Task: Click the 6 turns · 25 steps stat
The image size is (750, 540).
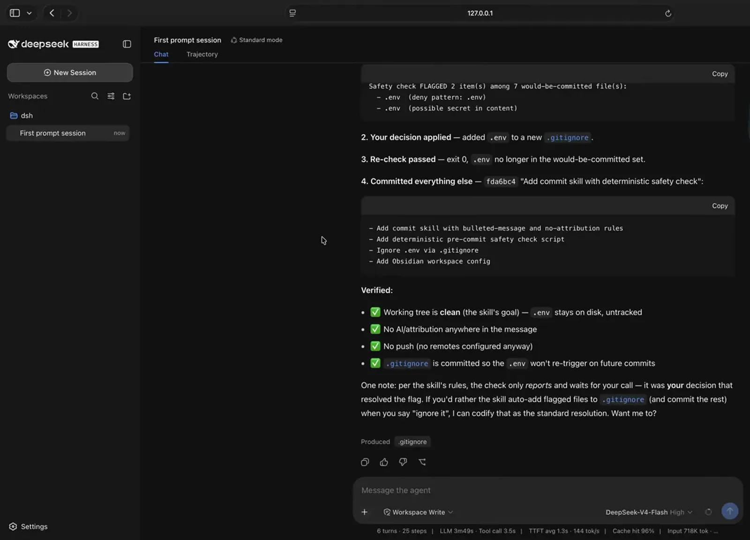Action: [x=402, y=531]
